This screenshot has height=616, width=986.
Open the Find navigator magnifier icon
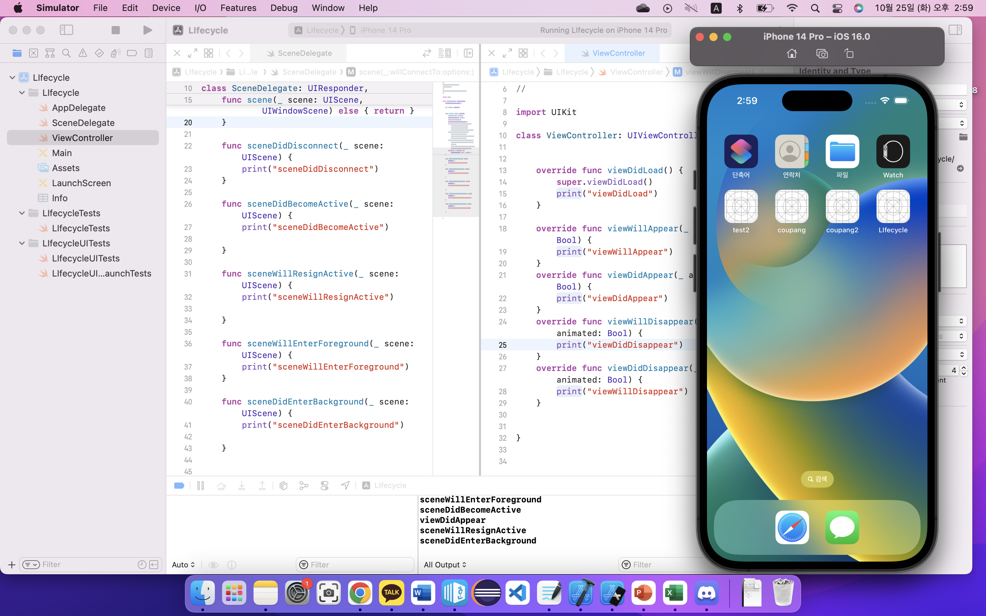(66, 53)
